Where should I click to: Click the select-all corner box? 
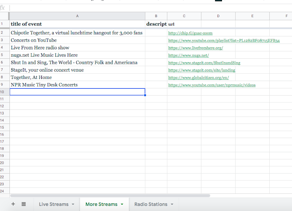click(x=4, y=16)
